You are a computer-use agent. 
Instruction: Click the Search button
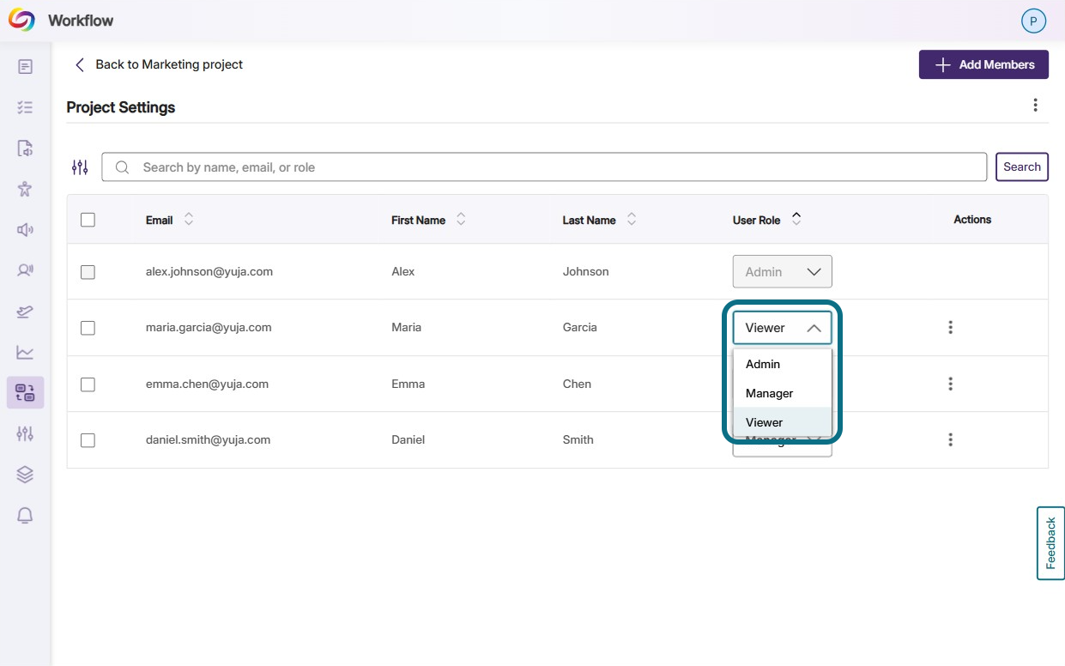pos(1022,166)
